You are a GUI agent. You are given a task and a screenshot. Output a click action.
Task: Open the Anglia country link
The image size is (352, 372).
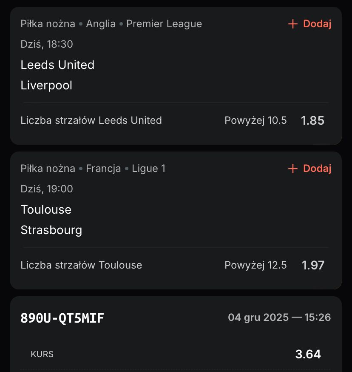pyautogui.click(x=101, y=24)
